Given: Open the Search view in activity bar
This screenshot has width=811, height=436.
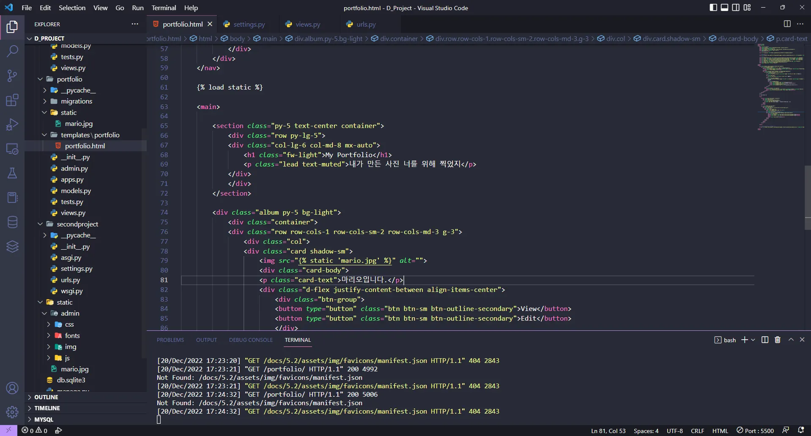Looking at the screenshot, I should click(x=12, y=52).
